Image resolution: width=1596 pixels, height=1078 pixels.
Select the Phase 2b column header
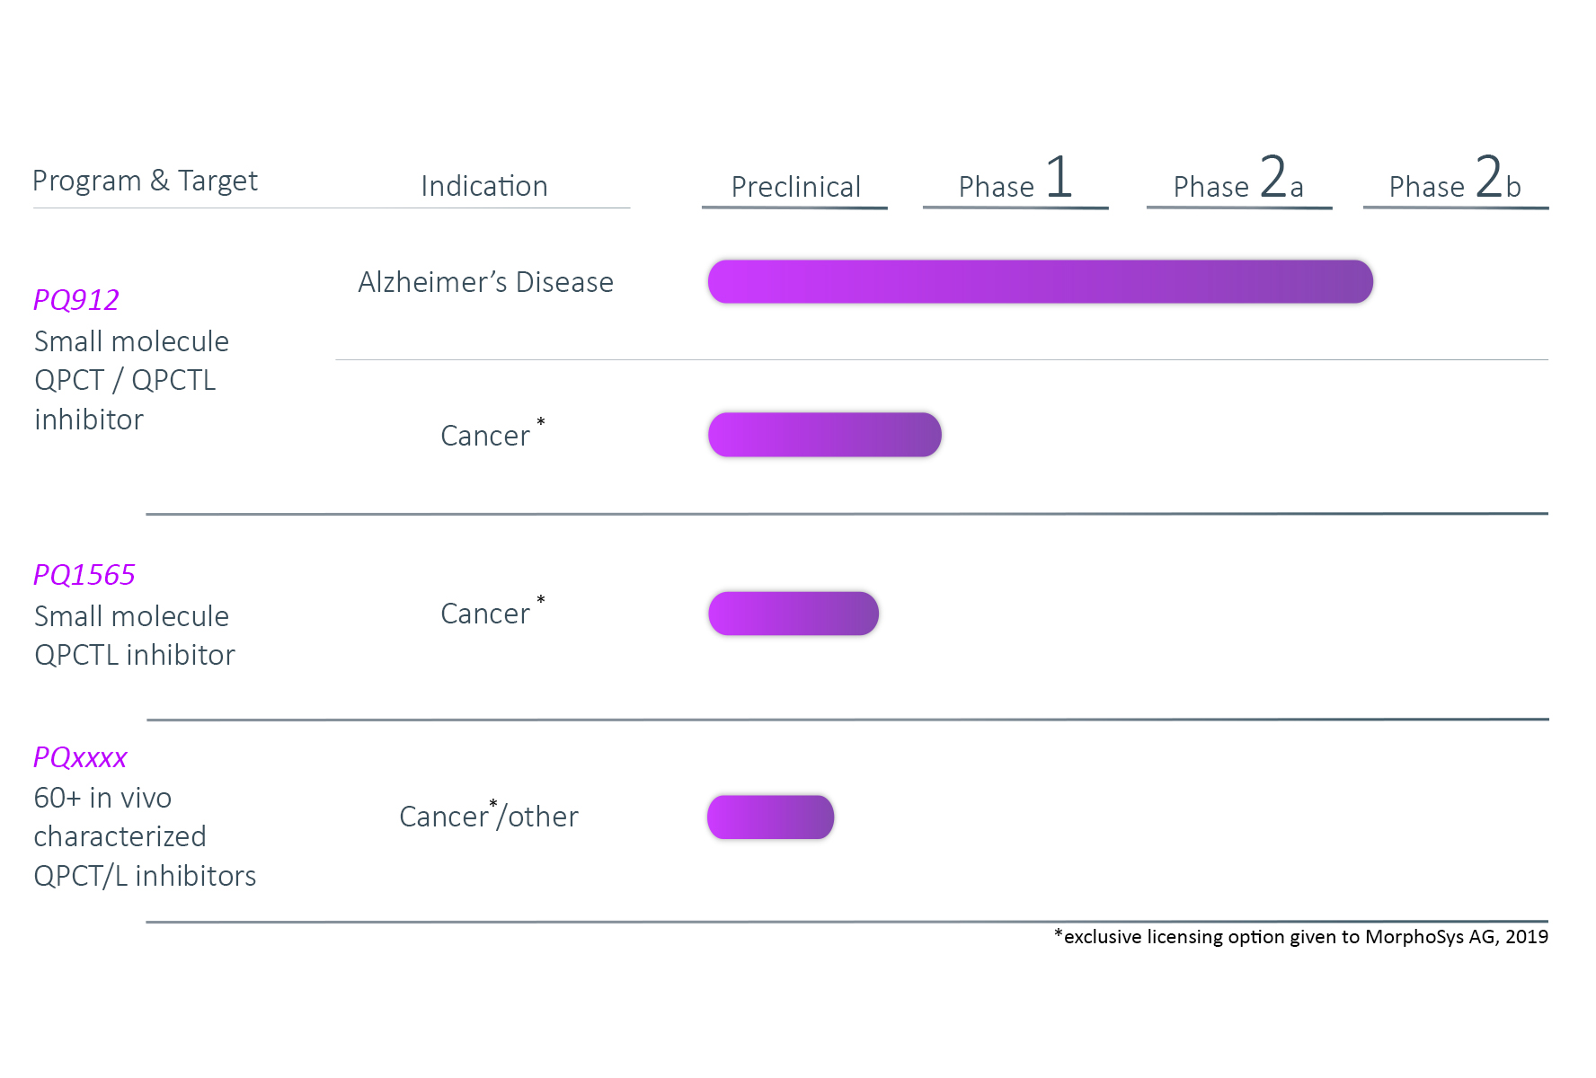pos(1455,178)
